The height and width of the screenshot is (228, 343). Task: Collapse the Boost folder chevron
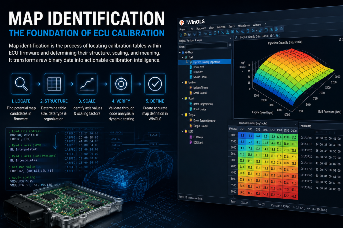pyautogui.click(x=182, y=98)
